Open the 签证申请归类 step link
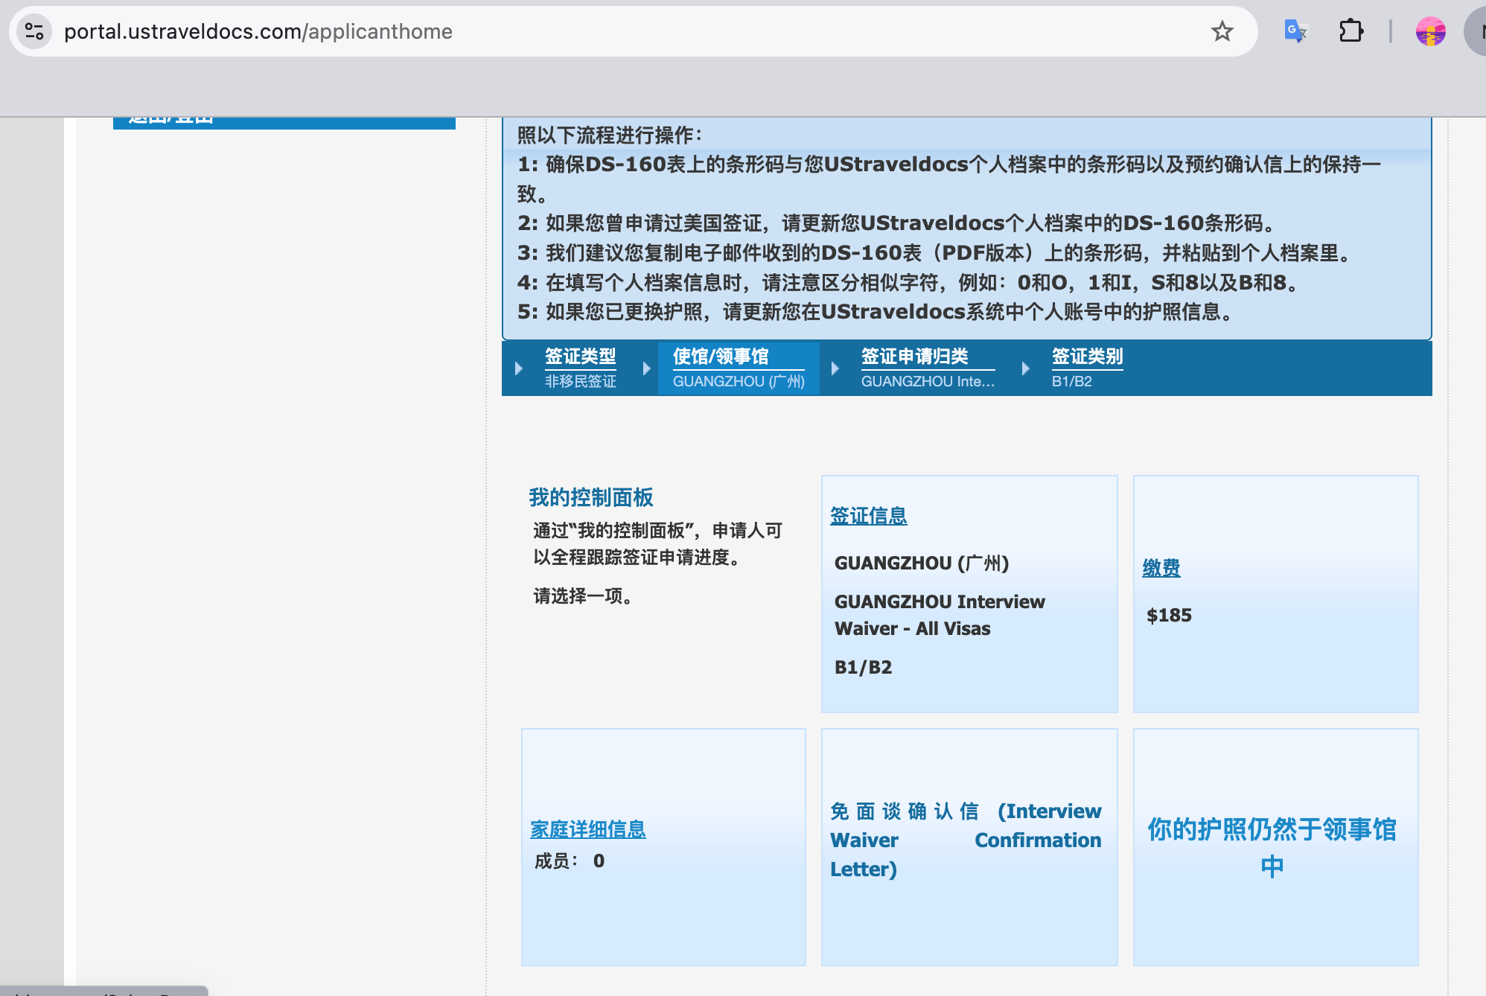1486x996 pixels. (x=914, y=357)
